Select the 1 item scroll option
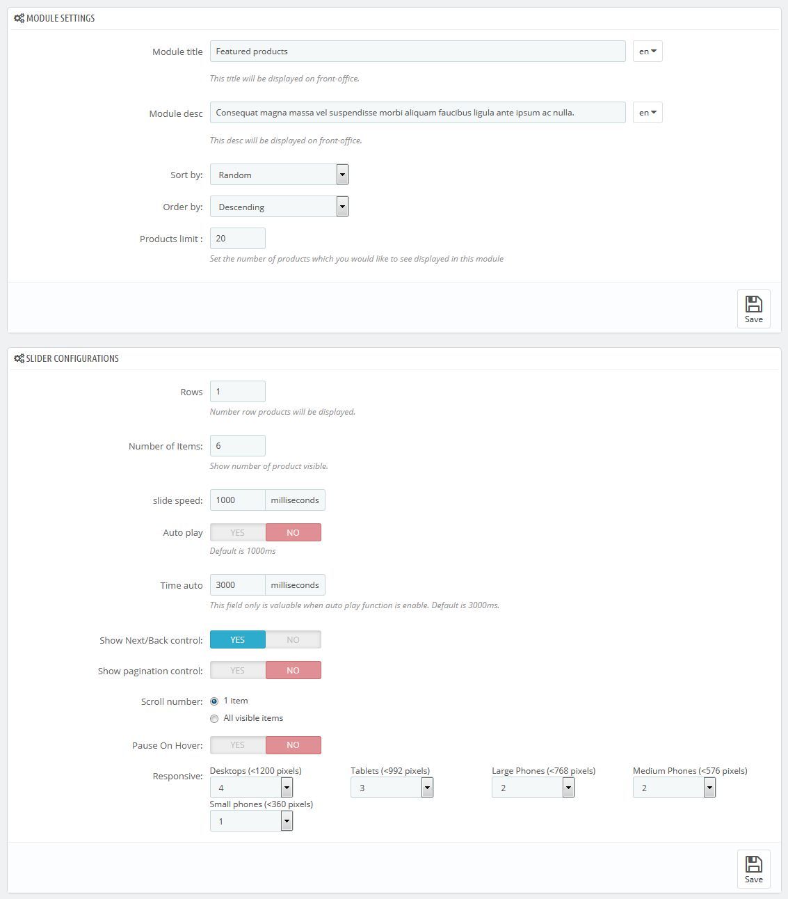788x899 pixels. click(x=214, y=701)
